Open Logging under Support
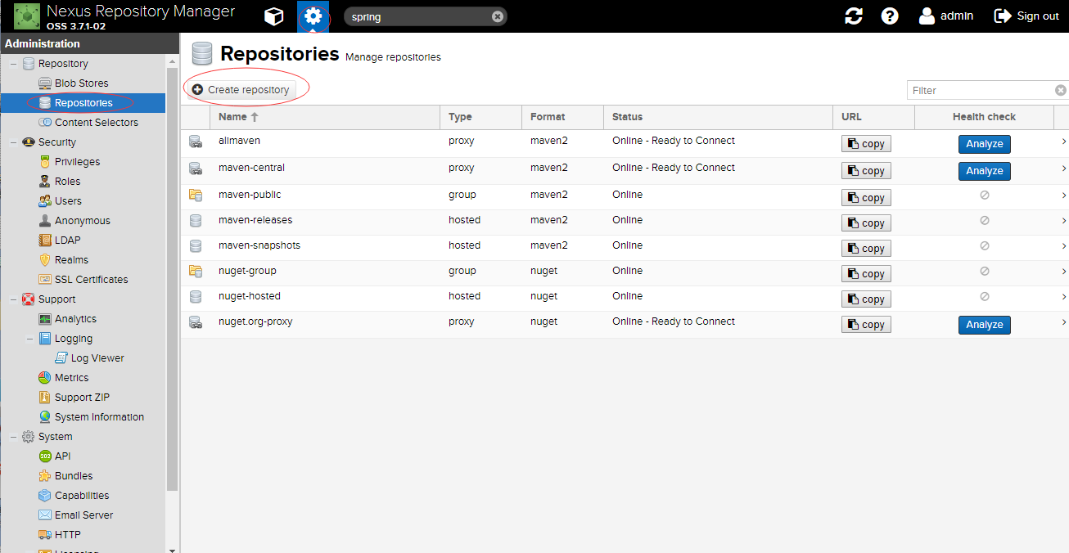Viewport: 1069px width, 553px height. (73, 339)
